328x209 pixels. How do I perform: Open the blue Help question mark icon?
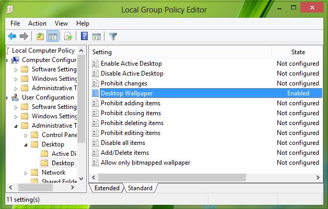point(84,36)
